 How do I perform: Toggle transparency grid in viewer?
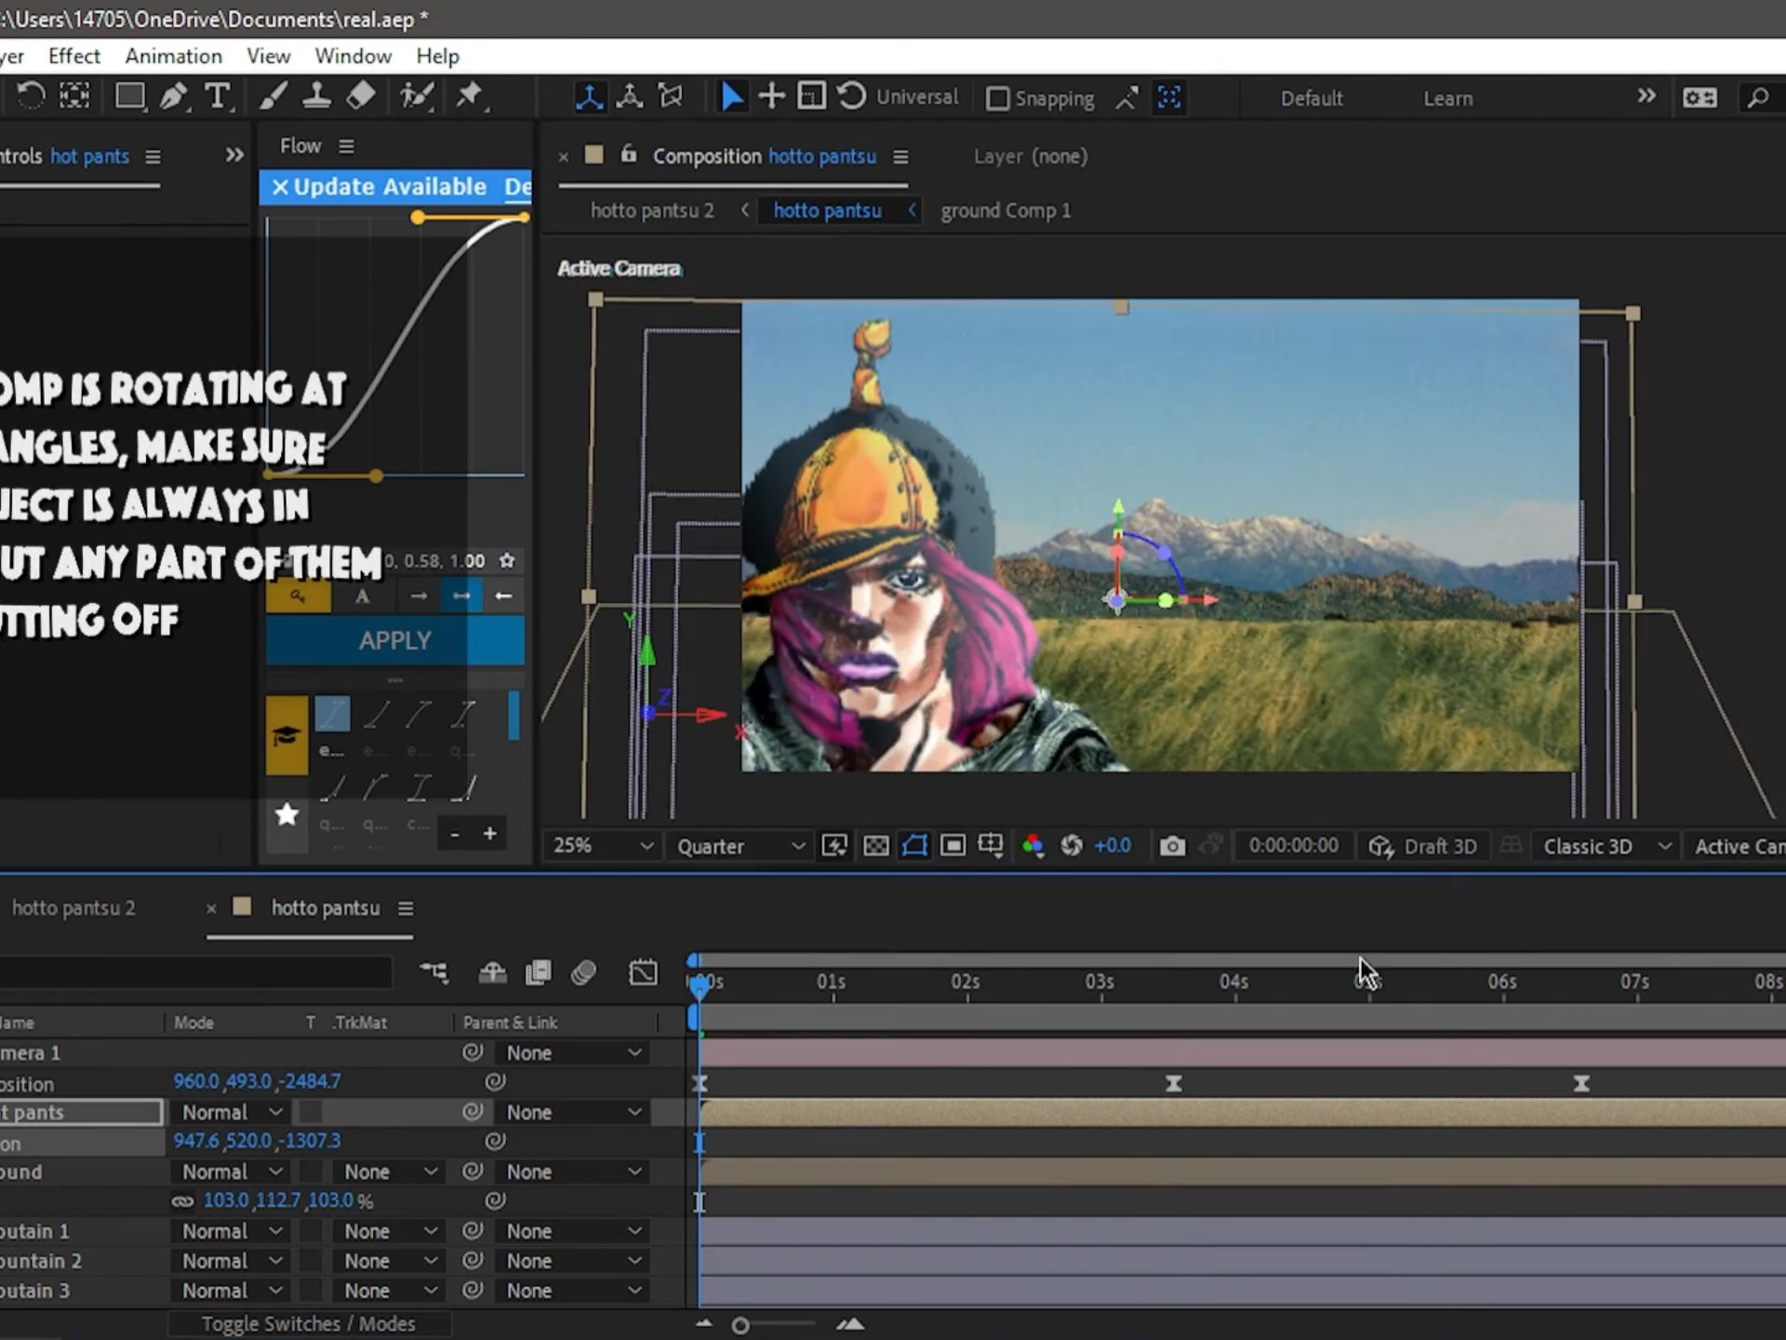click(875, 846)
